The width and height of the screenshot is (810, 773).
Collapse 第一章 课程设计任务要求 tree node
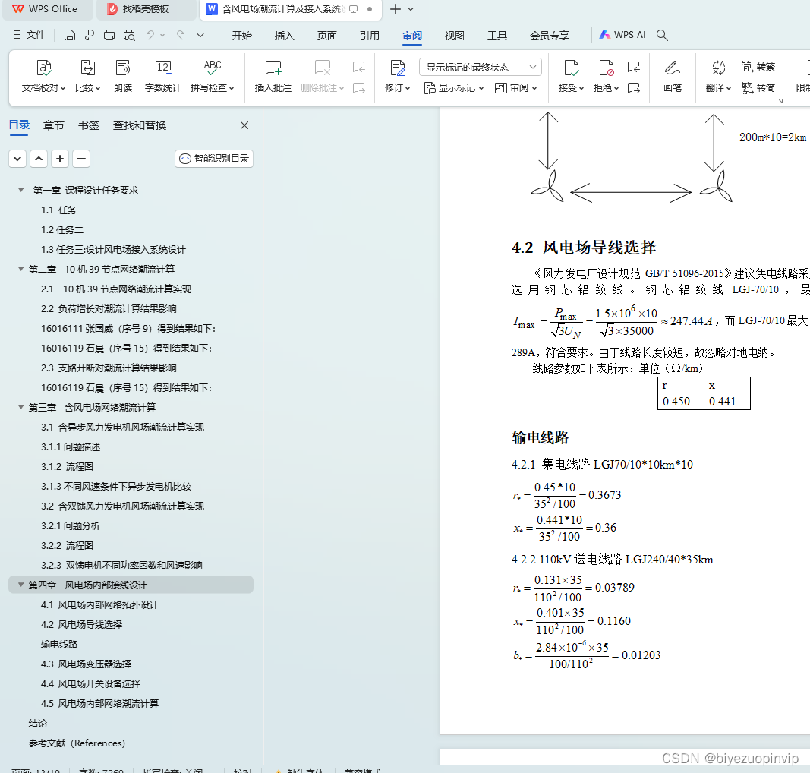tap(20, 190)
